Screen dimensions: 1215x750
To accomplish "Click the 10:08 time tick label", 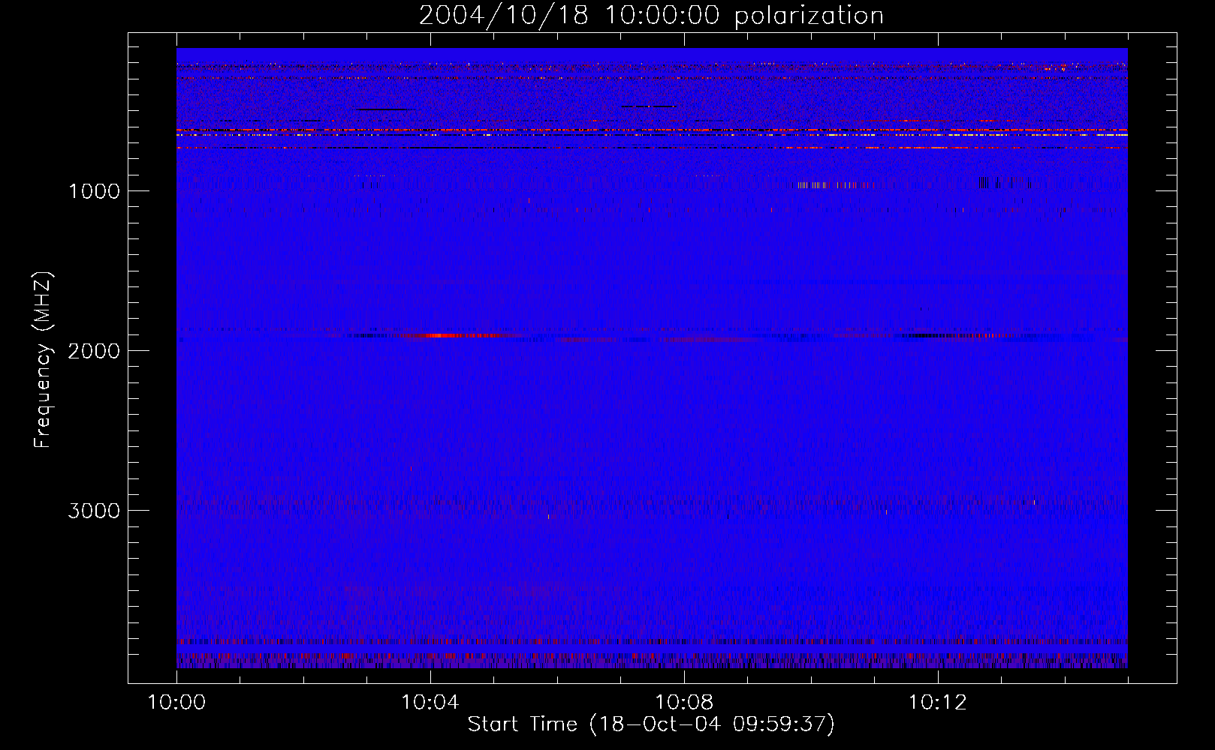I will (x=684, y=703).
